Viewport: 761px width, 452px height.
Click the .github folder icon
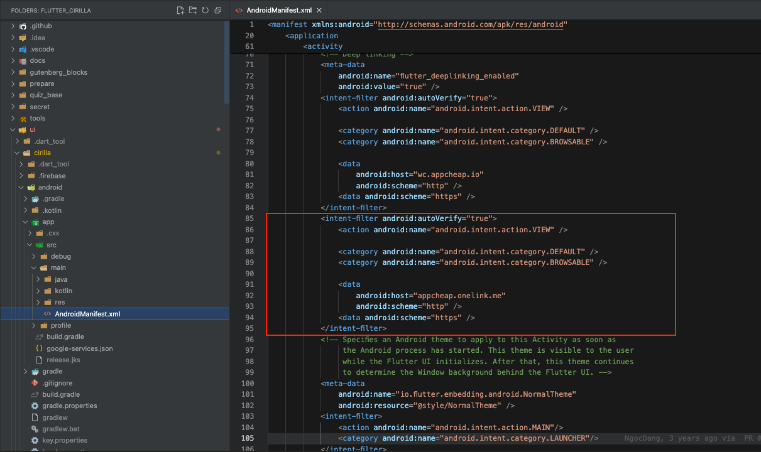click(x=23, y=26)
